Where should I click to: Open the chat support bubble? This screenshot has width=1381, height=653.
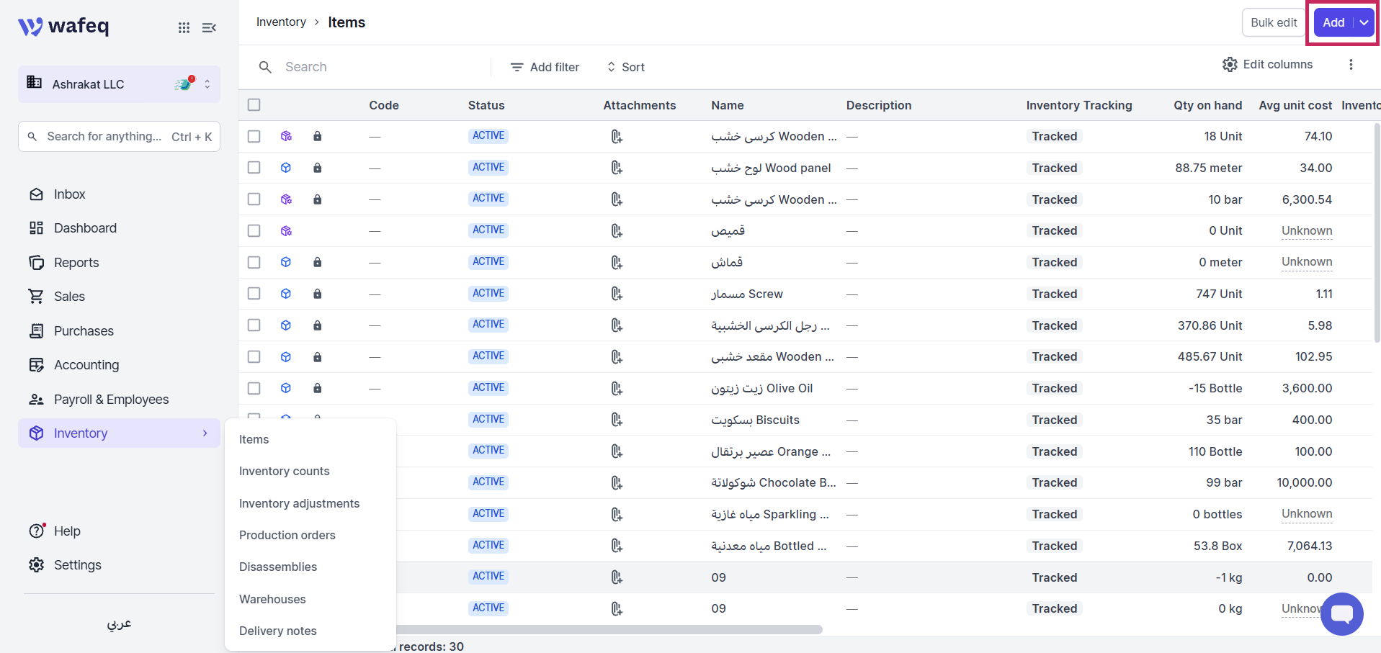click(x=1342, y=614)
